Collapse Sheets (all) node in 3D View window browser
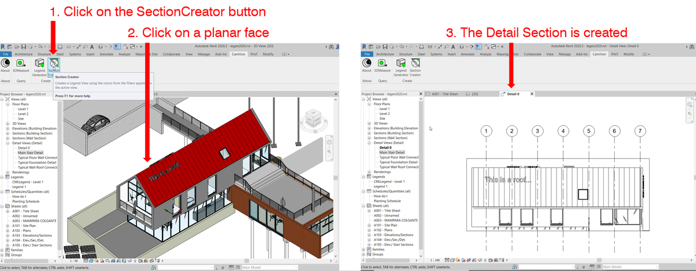 2,206
